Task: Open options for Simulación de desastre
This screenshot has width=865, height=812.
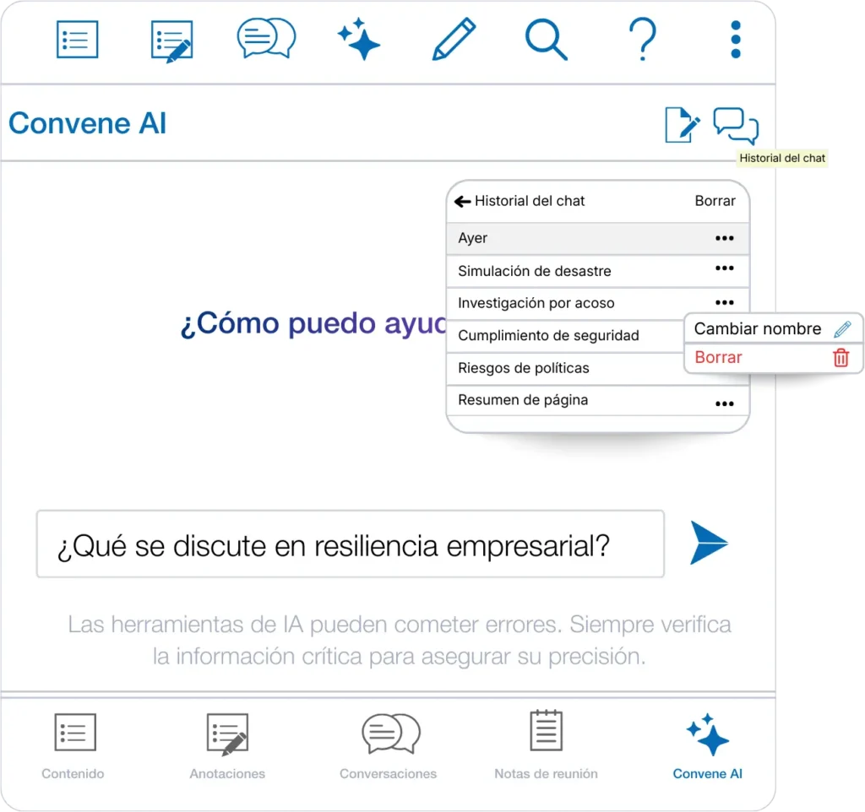Action: (724, 269)
